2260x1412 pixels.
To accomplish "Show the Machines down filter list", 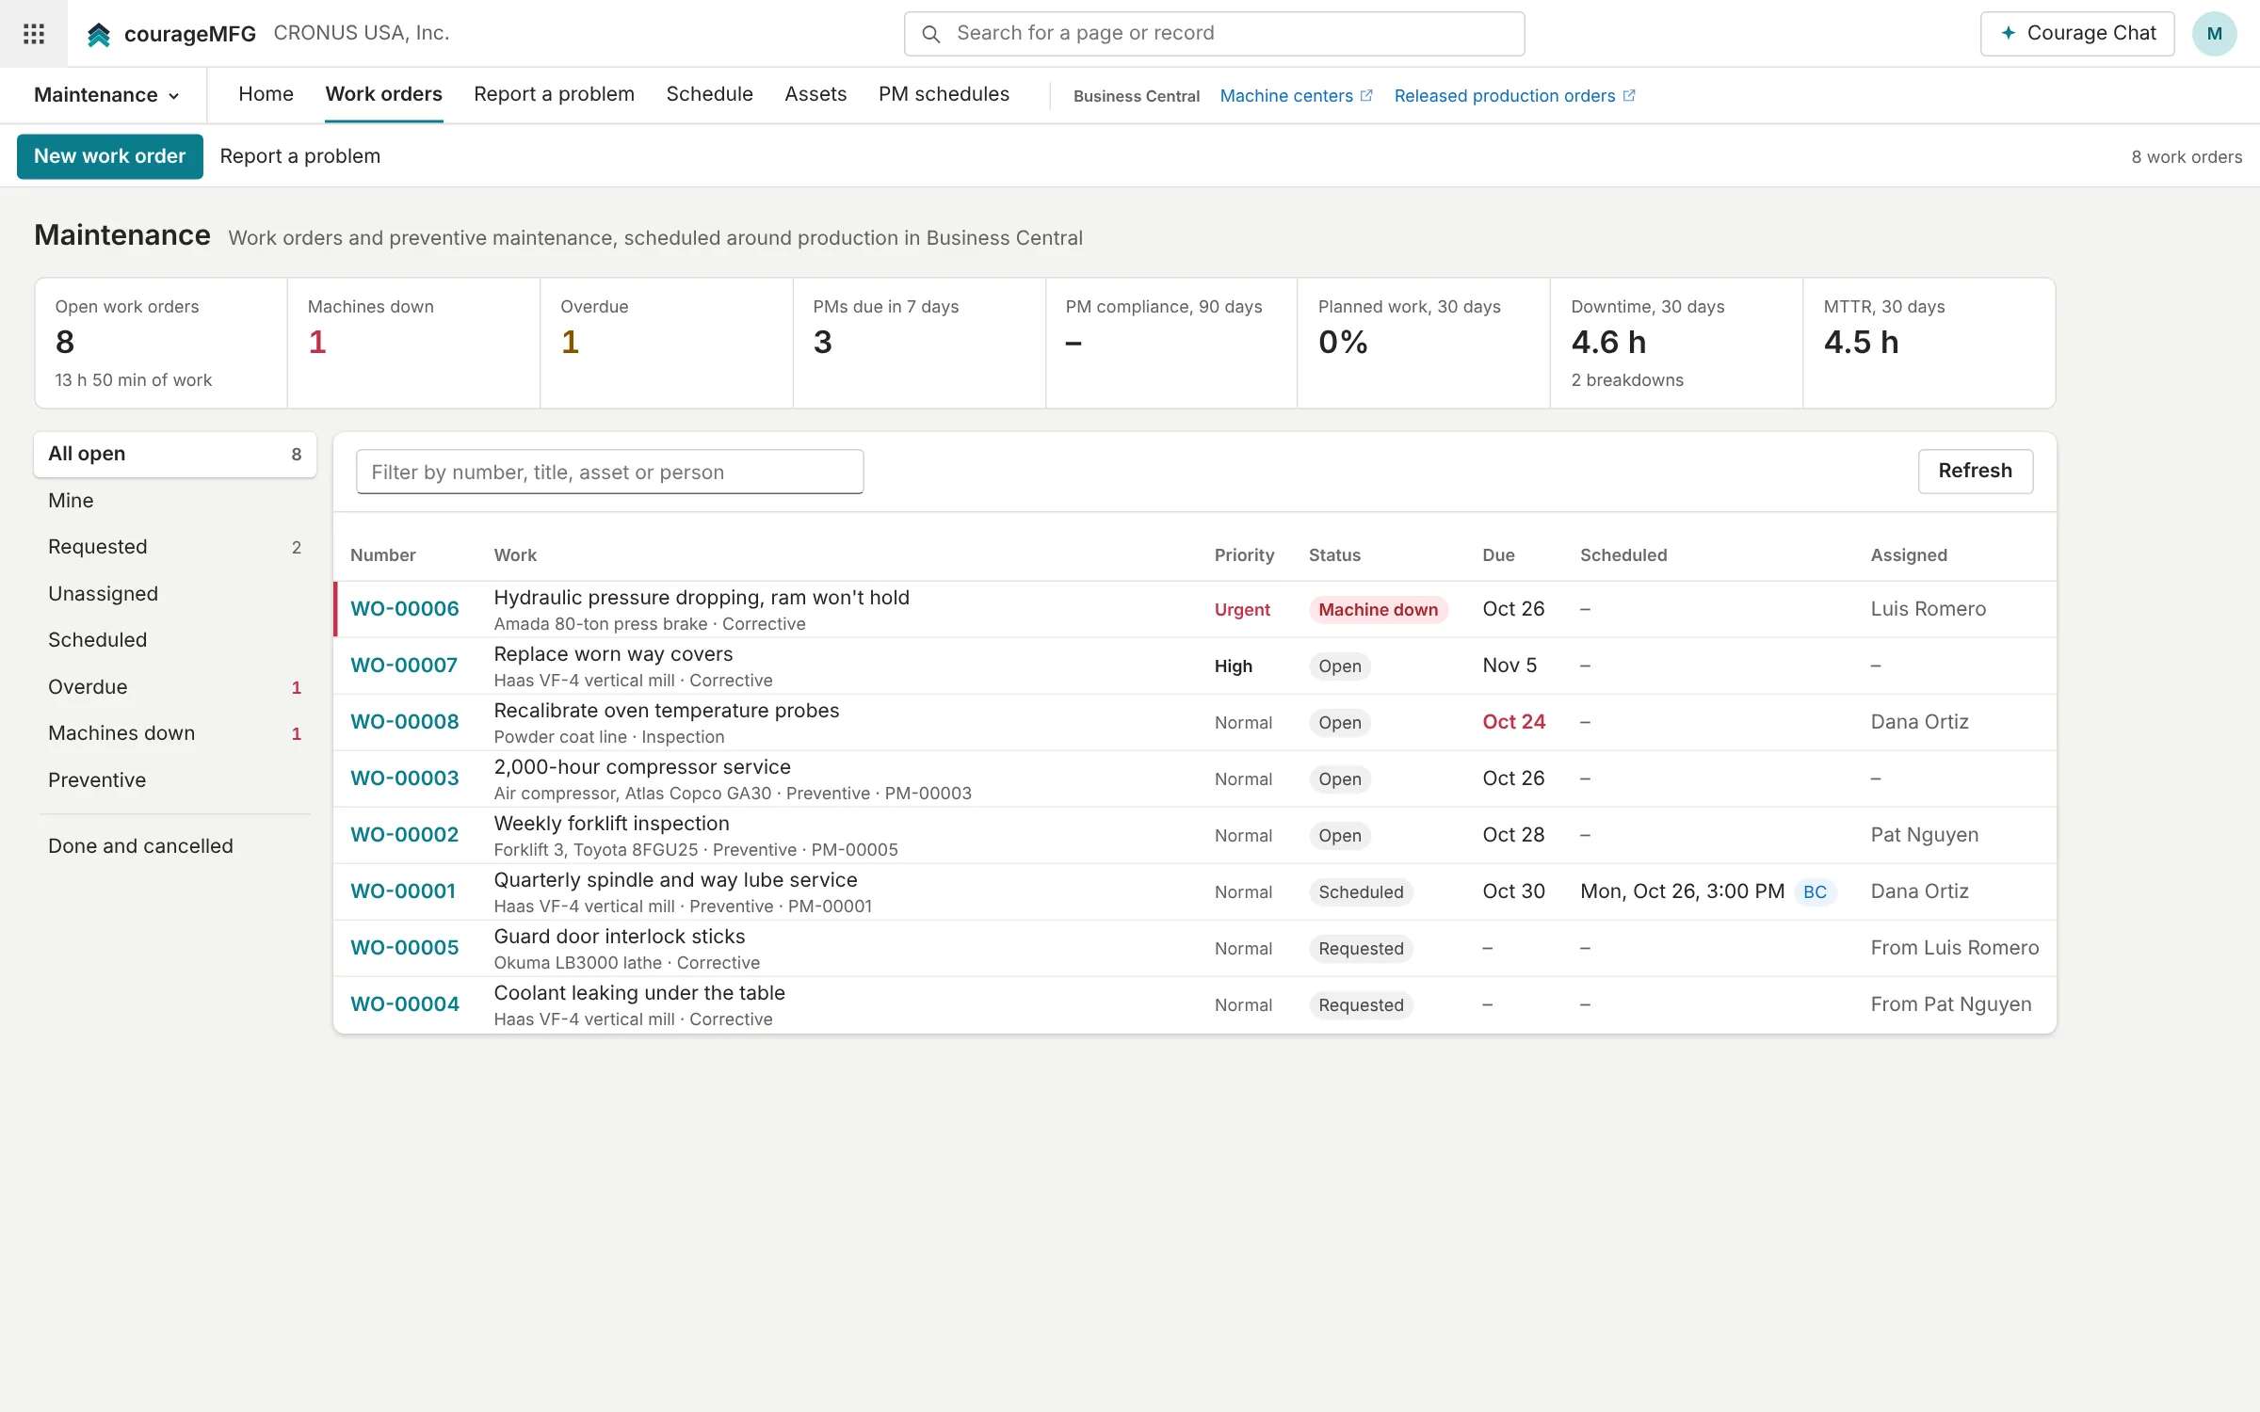I will tap(175, 733).
